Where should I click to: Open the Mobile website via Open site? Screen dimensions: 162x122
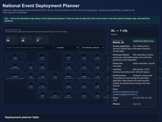pos(136,104)
